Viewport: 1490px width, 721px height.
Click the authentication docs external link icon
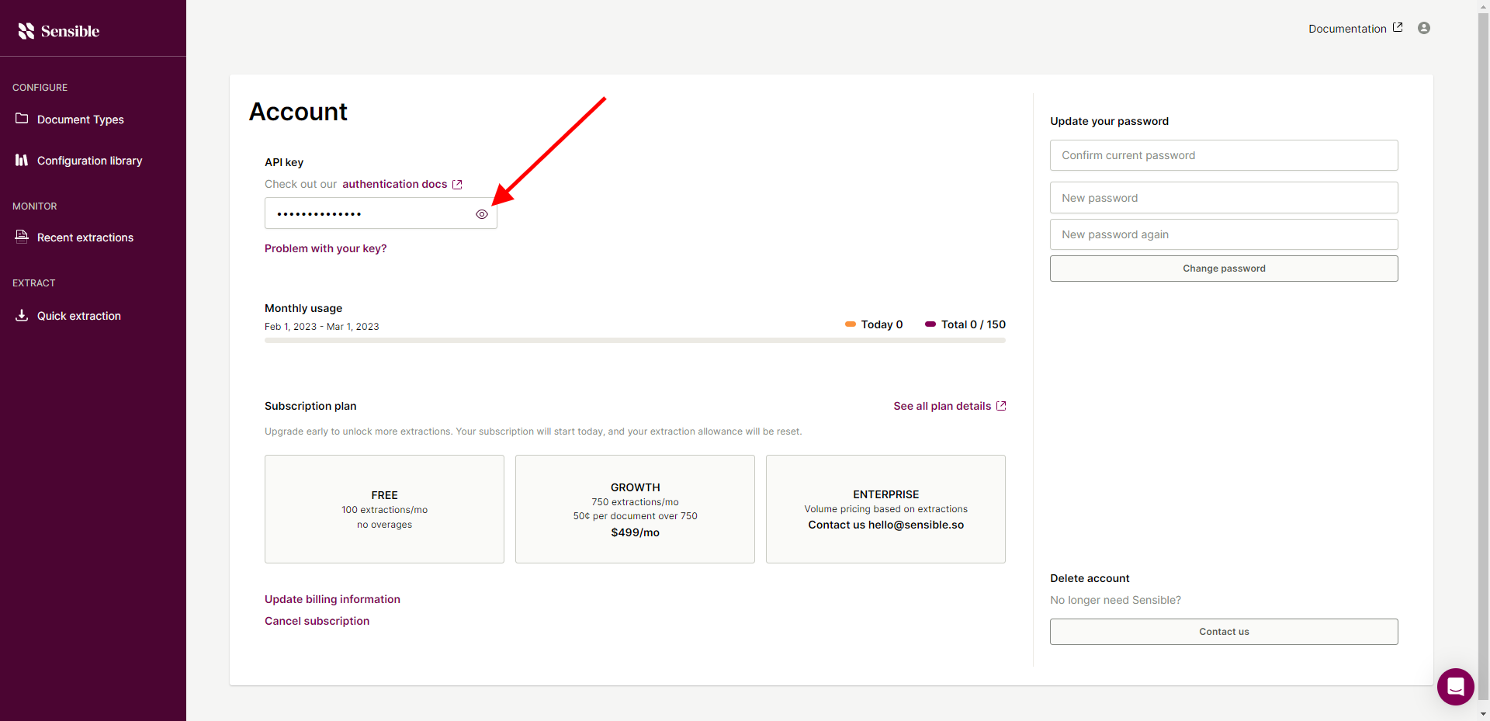click(x=457, y=184)
